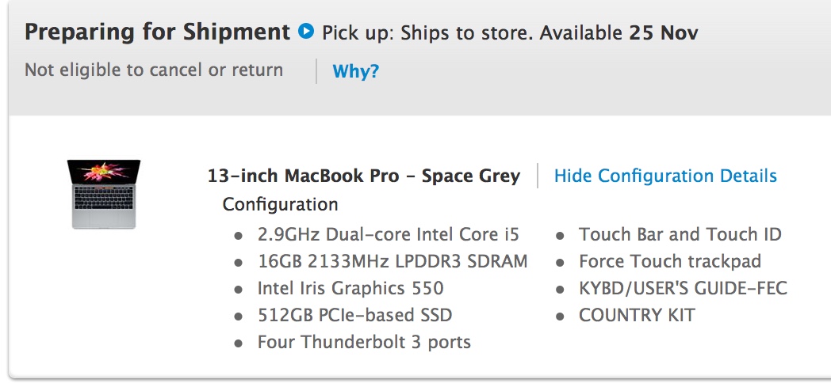The width and height of the screenshot is (831, 383).
Task: Click the 512GB PCIe-based SSD item
Action: point(354,315)
